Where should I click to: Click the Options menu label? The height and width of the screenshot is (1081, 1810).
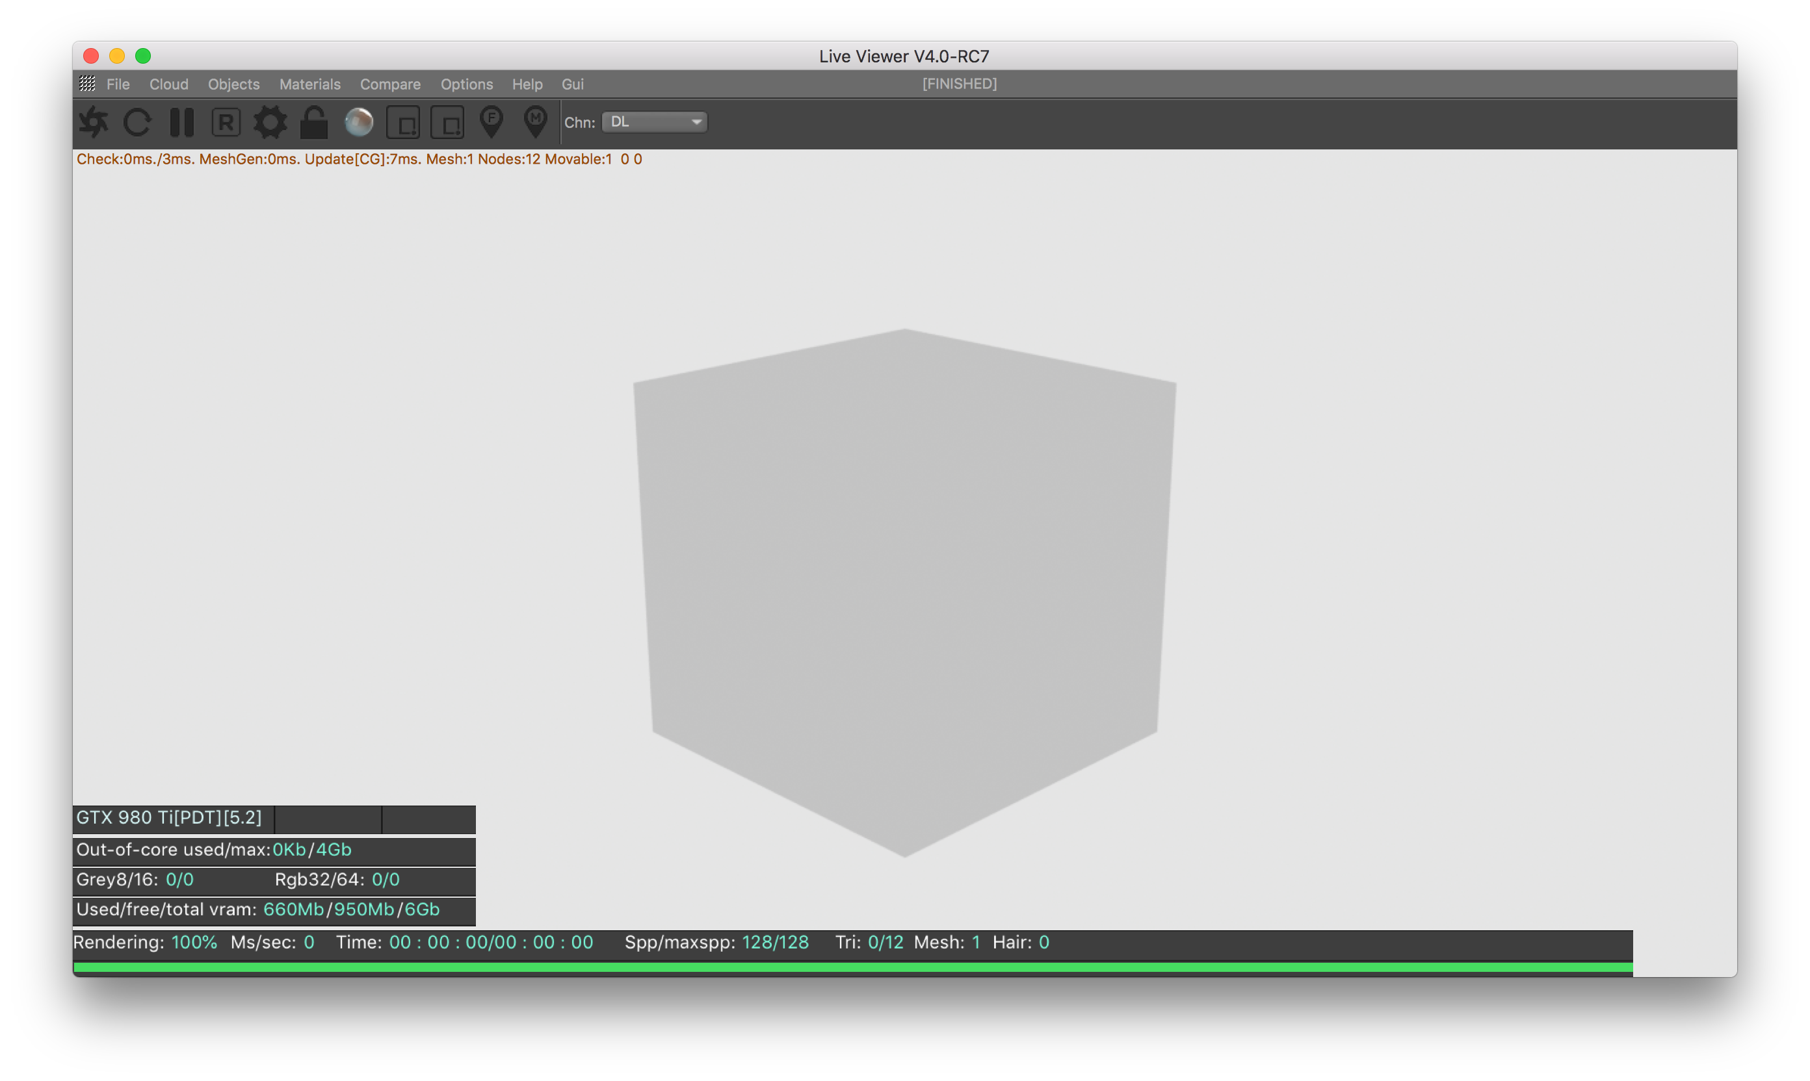pos(467,84)
